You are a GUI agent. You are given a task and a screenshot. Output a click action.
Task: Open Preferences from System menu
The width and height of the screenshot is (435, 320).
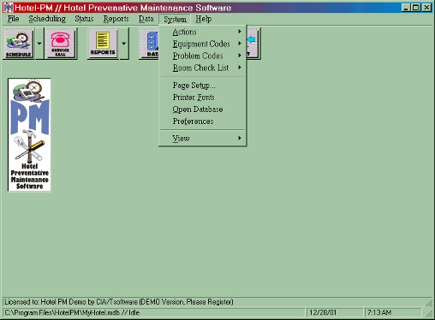(x=203, y=121)
